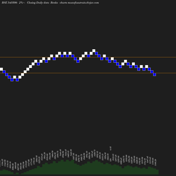176x176 pixels.
Task: Click the 1247.45 price label
Action: click(147, 159)
